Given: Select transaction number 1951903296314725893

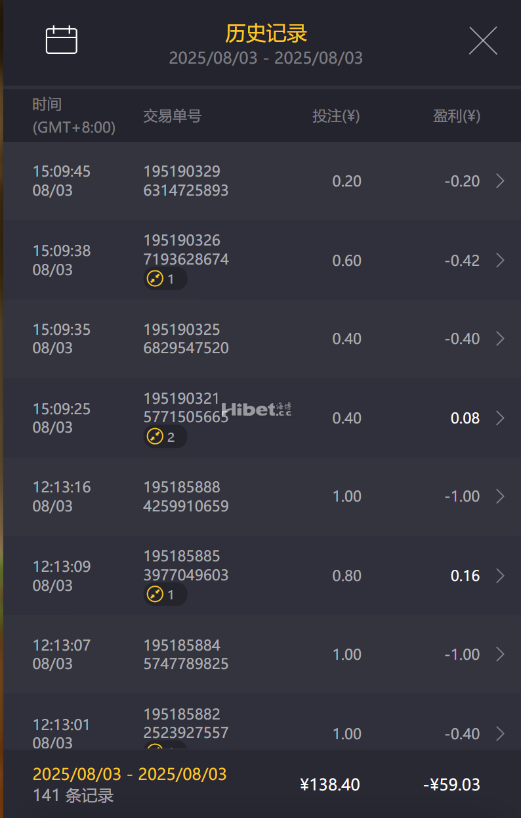Looking at the screenshot, I should tap(186, 181).
